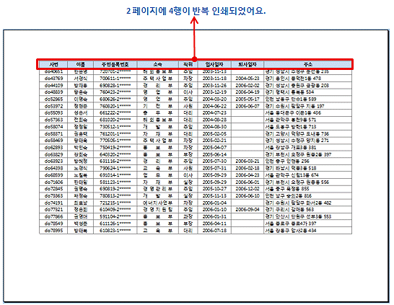Click the 주소 column header

(308, 64)
